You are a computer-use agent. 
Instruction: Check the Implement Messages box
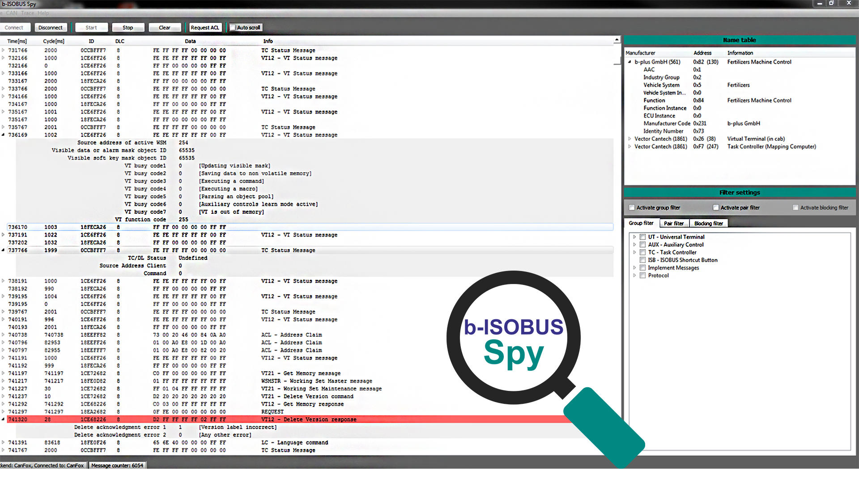[642, 268]
